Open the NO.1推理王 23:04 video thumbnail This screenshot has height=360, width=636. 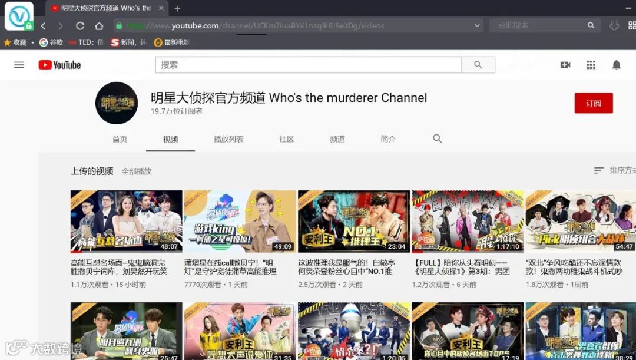[x=354, y=222]
